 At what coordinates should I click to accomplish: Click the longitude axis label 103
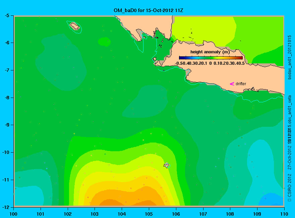coord(95,214)
